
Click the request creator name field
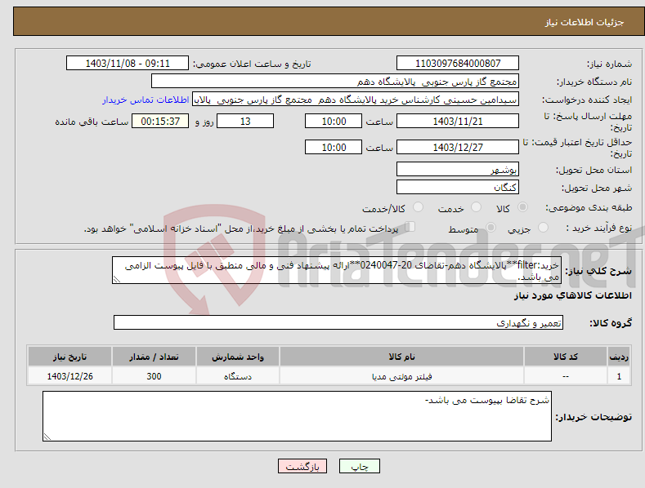pos(356,99)
